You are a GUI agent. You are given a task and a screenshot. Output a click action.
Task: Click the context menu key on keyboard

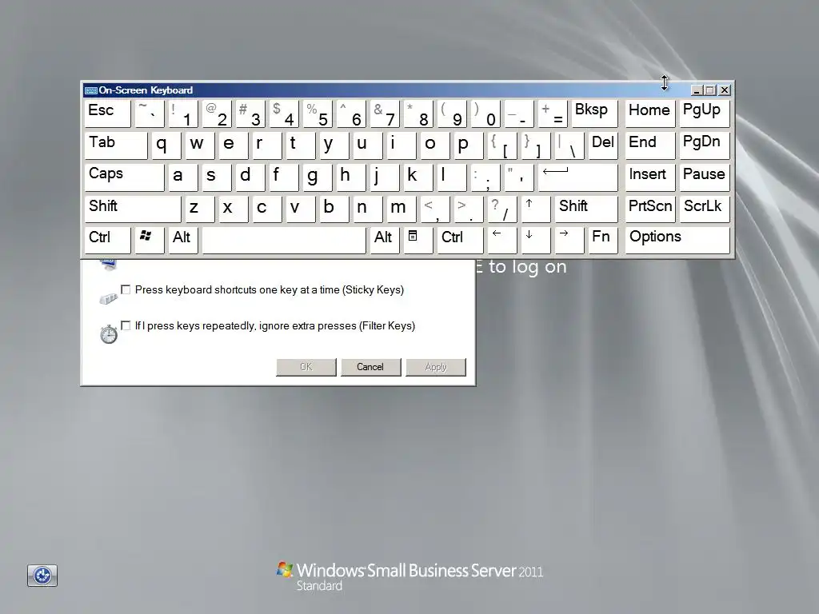click(417, 240)
